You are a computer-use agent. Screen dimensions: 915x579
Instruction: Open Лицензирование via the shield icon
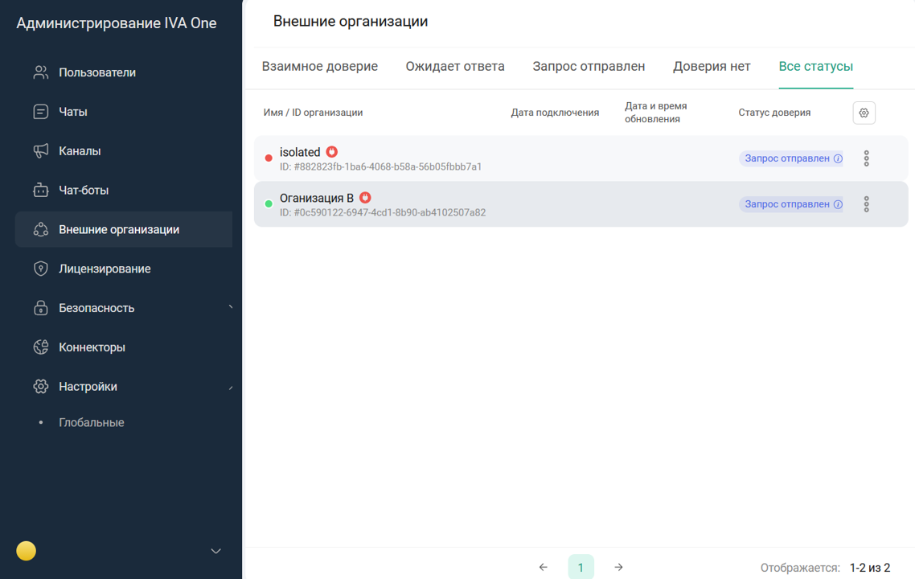point(40,268)
